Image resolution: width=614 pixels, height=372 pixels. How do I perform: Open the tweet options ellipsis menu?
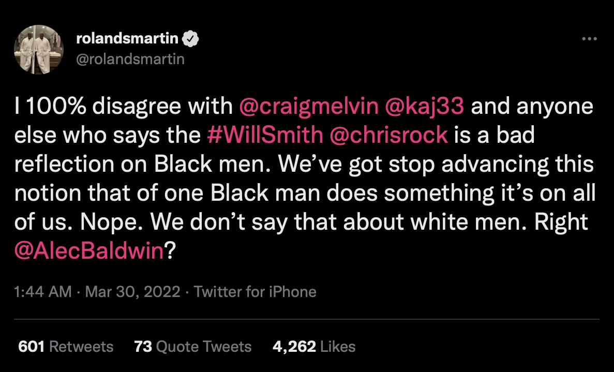[x=589, y=38]
